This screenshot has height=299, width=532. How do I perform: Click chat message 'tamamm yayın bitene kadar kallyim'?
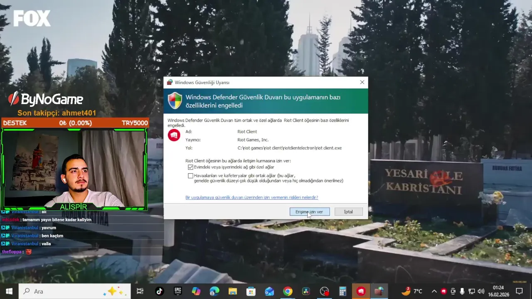(57, 220)
